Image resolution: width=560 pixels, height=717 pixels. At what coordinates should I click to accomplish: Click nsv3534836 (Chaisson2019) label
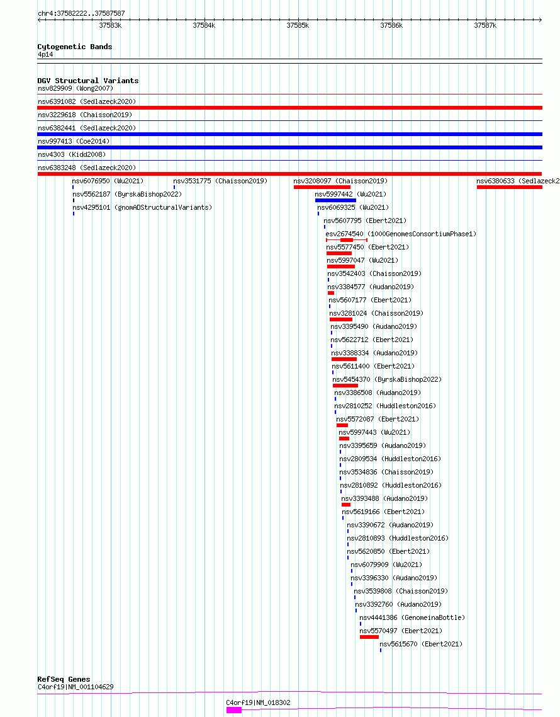click(x=386, y=473)
